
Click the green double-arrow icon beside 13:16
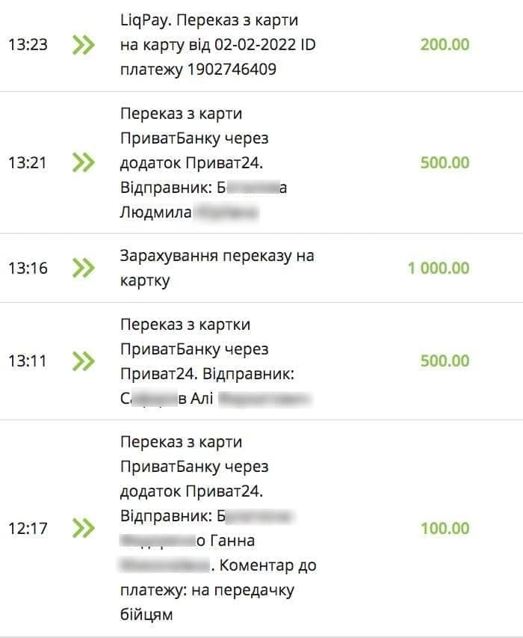[84, 268]
